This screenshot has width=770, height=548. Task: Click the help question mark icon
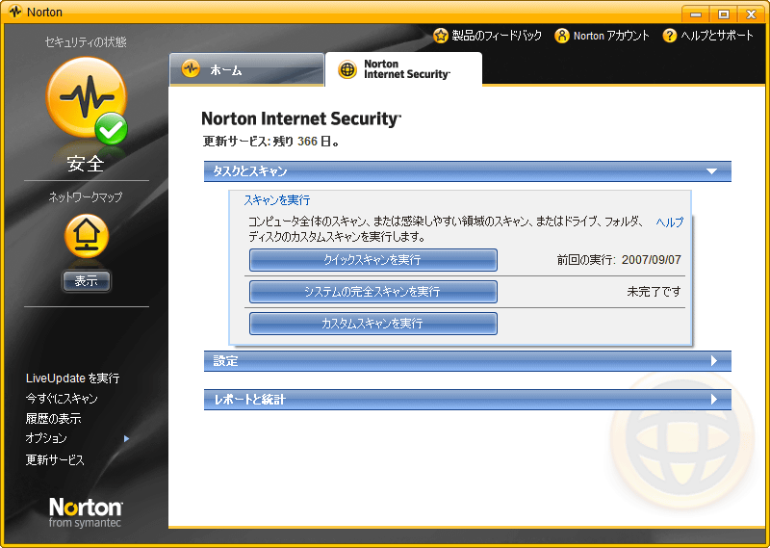[669, 36]
